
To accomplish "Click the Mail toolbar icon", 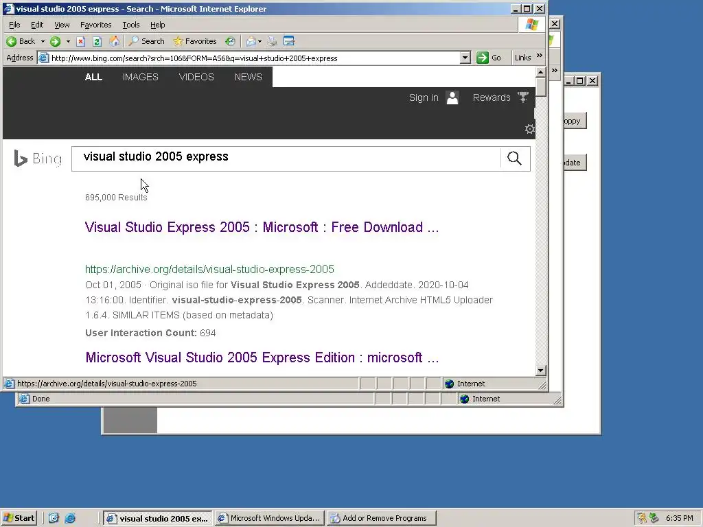I will tap(251, 41).
